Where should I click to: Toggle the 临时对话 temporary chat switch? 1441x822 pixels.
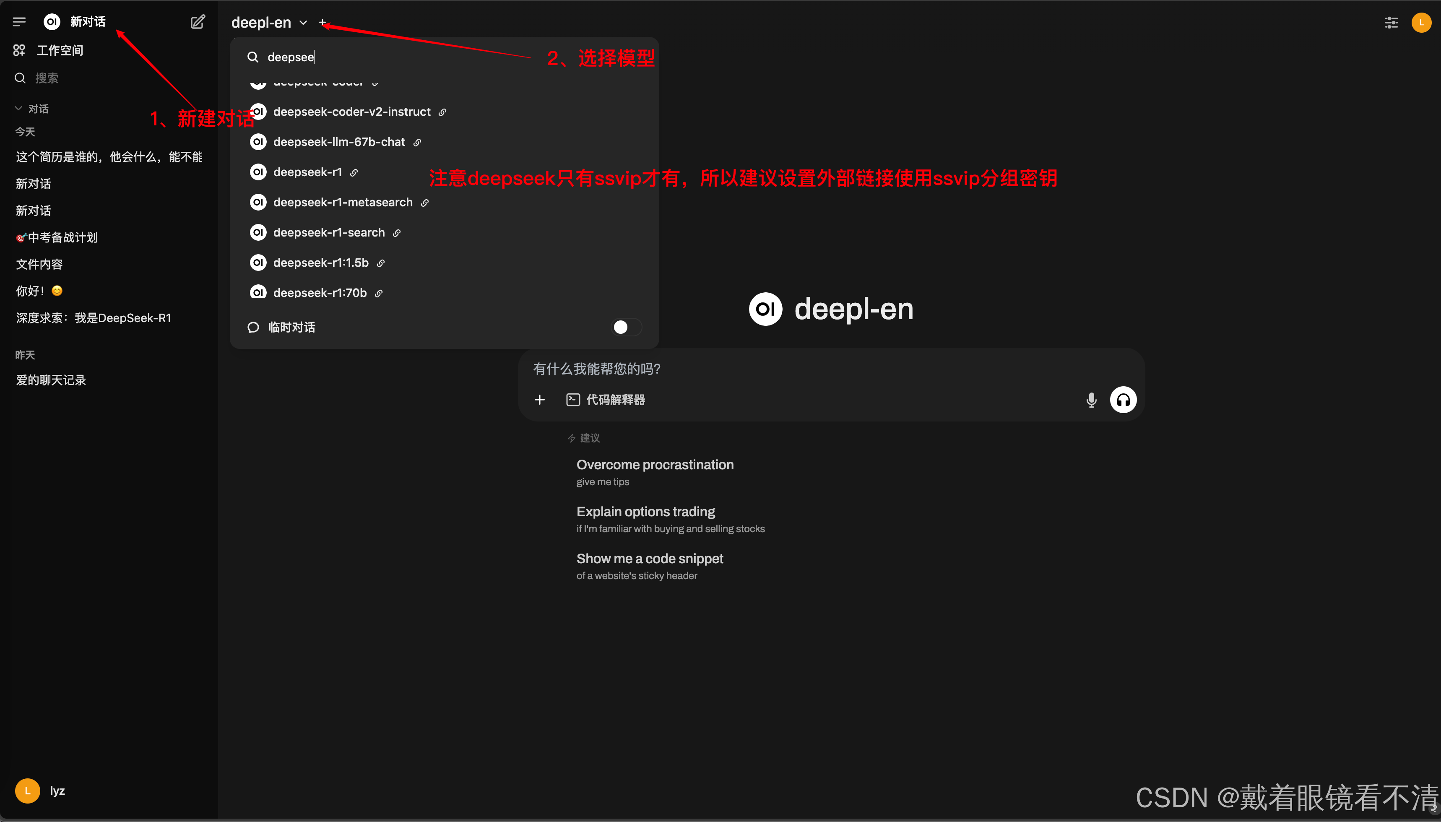click(x=626, y=327)
